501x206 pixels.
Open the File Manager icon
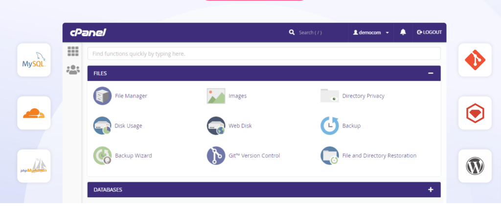coord(102,96)
